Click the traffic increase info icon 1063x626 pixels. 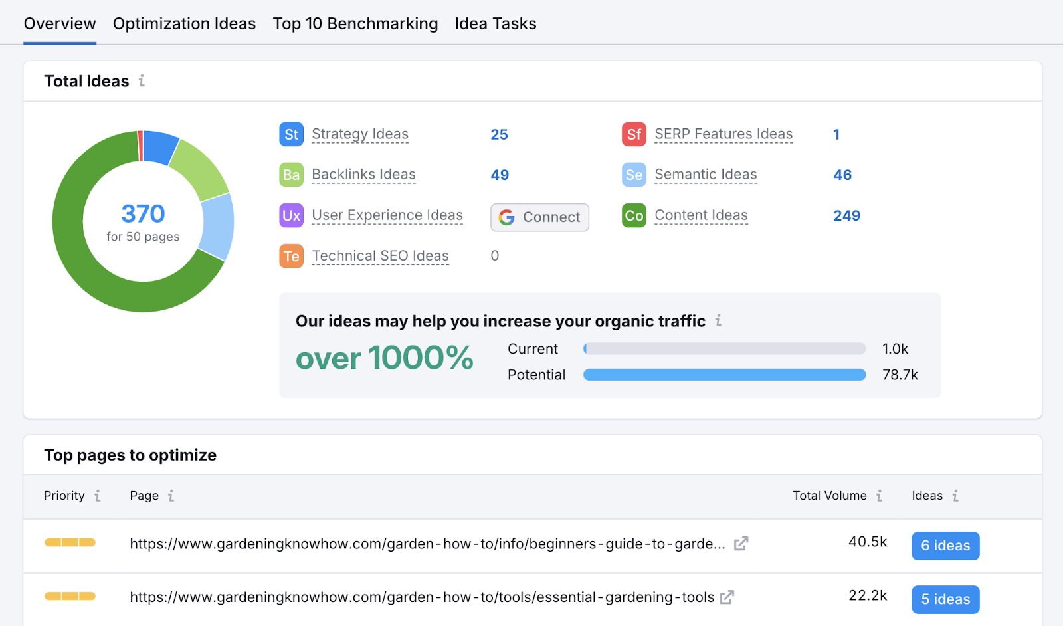pyautogui.click(x=718, y=320)
